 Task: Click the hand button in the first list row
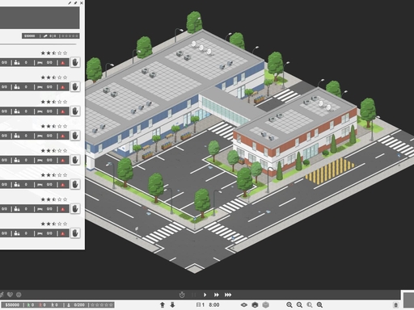(75, 62)
